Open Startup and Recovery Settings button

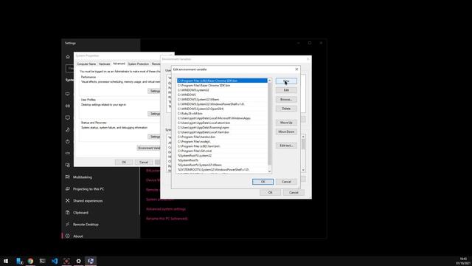pyautogui.click(x=154, y=137)
